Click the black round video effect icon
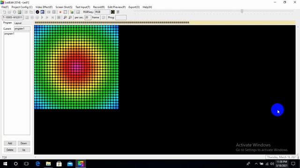The width and height of the screenshot is (300, 168). point(37,12)
